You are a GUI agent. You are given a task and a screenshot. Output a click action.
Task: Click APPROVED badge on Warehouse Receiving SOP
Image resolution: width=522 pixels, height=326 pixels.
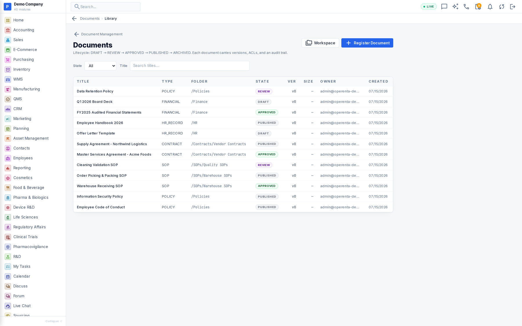click(x=267, y=186)
